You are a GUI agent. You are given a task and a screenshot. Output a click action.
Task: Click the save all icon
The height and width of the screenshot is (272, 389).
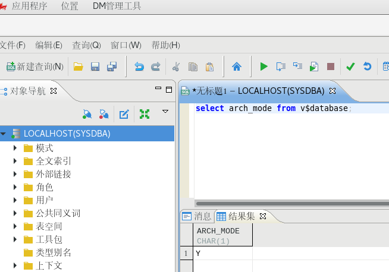[112, 67]
